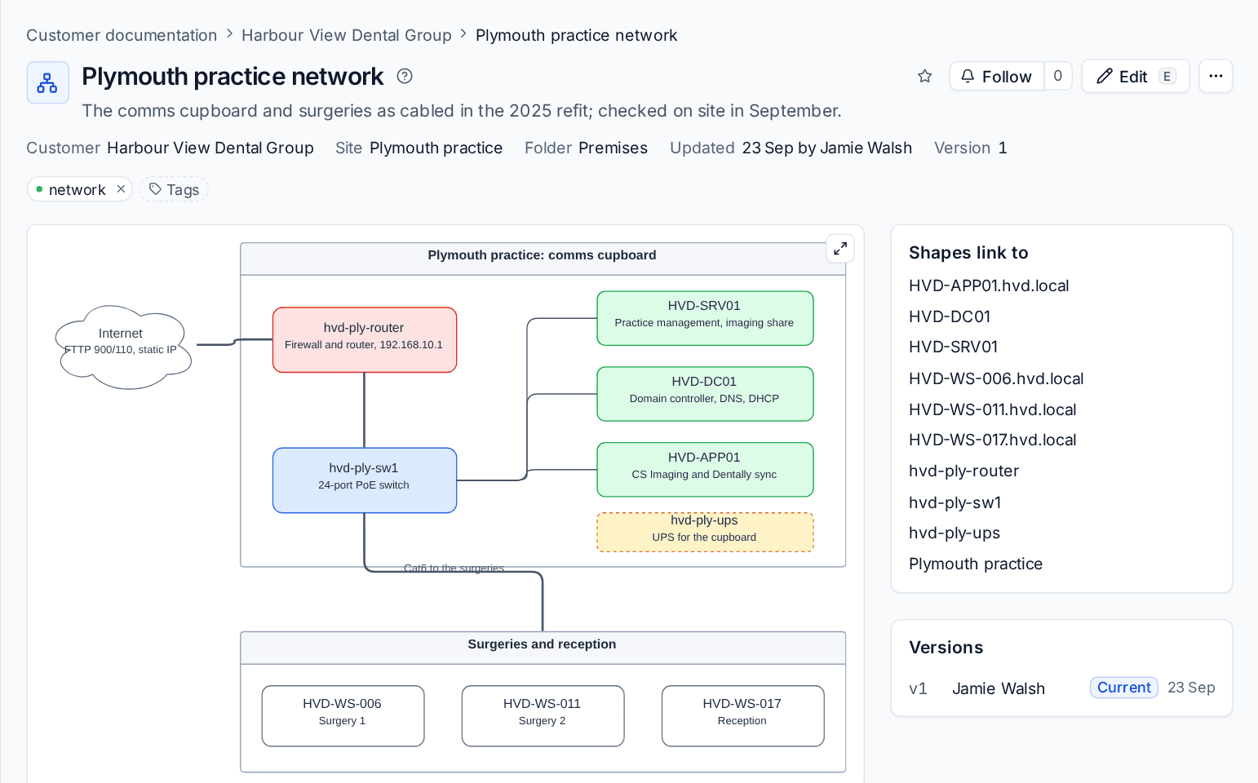Open hvd-ply-sw1 in the links list

(x=955, y=502)
